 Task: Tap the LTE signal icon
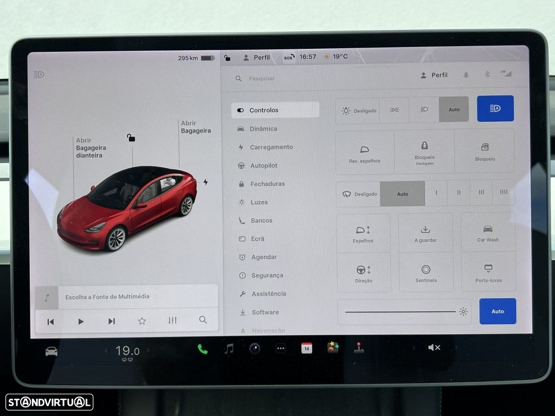[507, 74]
